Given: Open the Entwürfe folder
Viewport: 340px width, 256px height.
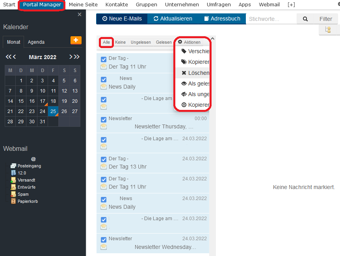Looking at the screenshot, I should pyautogui.click(x=26, y=187).
